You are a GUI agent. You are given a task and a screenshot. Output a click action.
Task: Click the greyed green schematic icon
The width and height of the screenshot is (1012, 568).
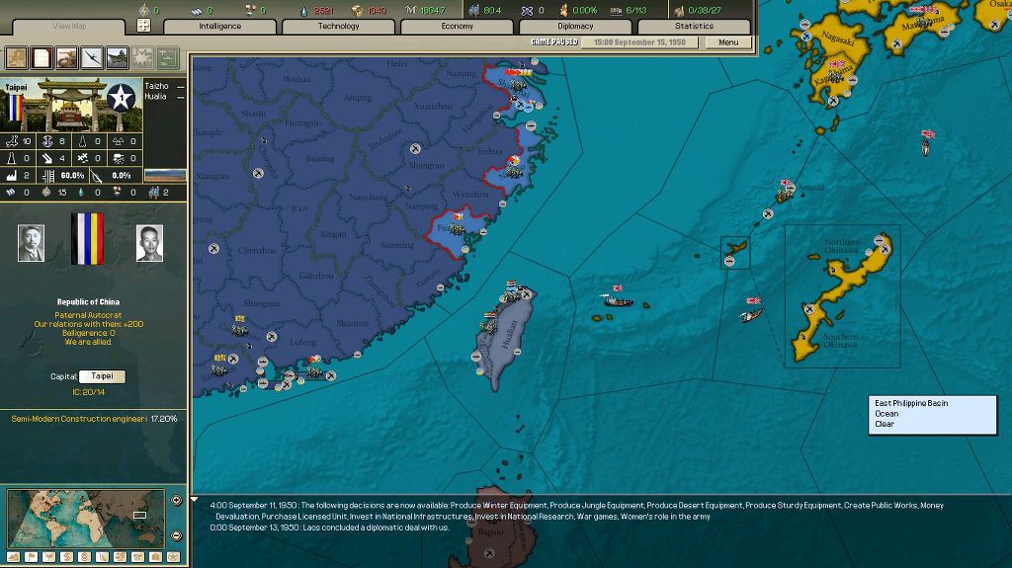[167, 58]
